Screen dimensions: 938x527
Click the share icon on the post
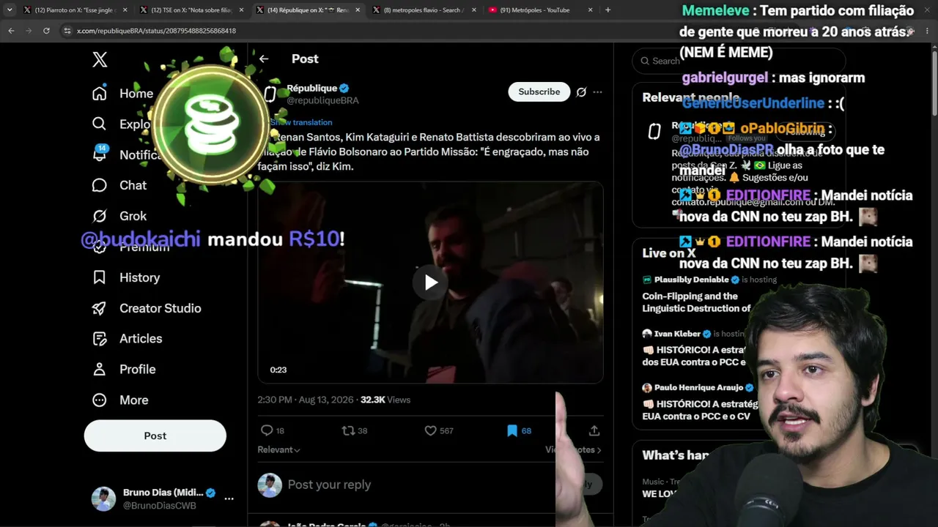[594, 430]
